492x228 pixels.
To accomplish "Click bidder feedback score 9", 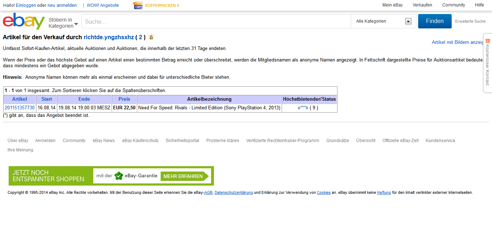I will tap(314, 108).
